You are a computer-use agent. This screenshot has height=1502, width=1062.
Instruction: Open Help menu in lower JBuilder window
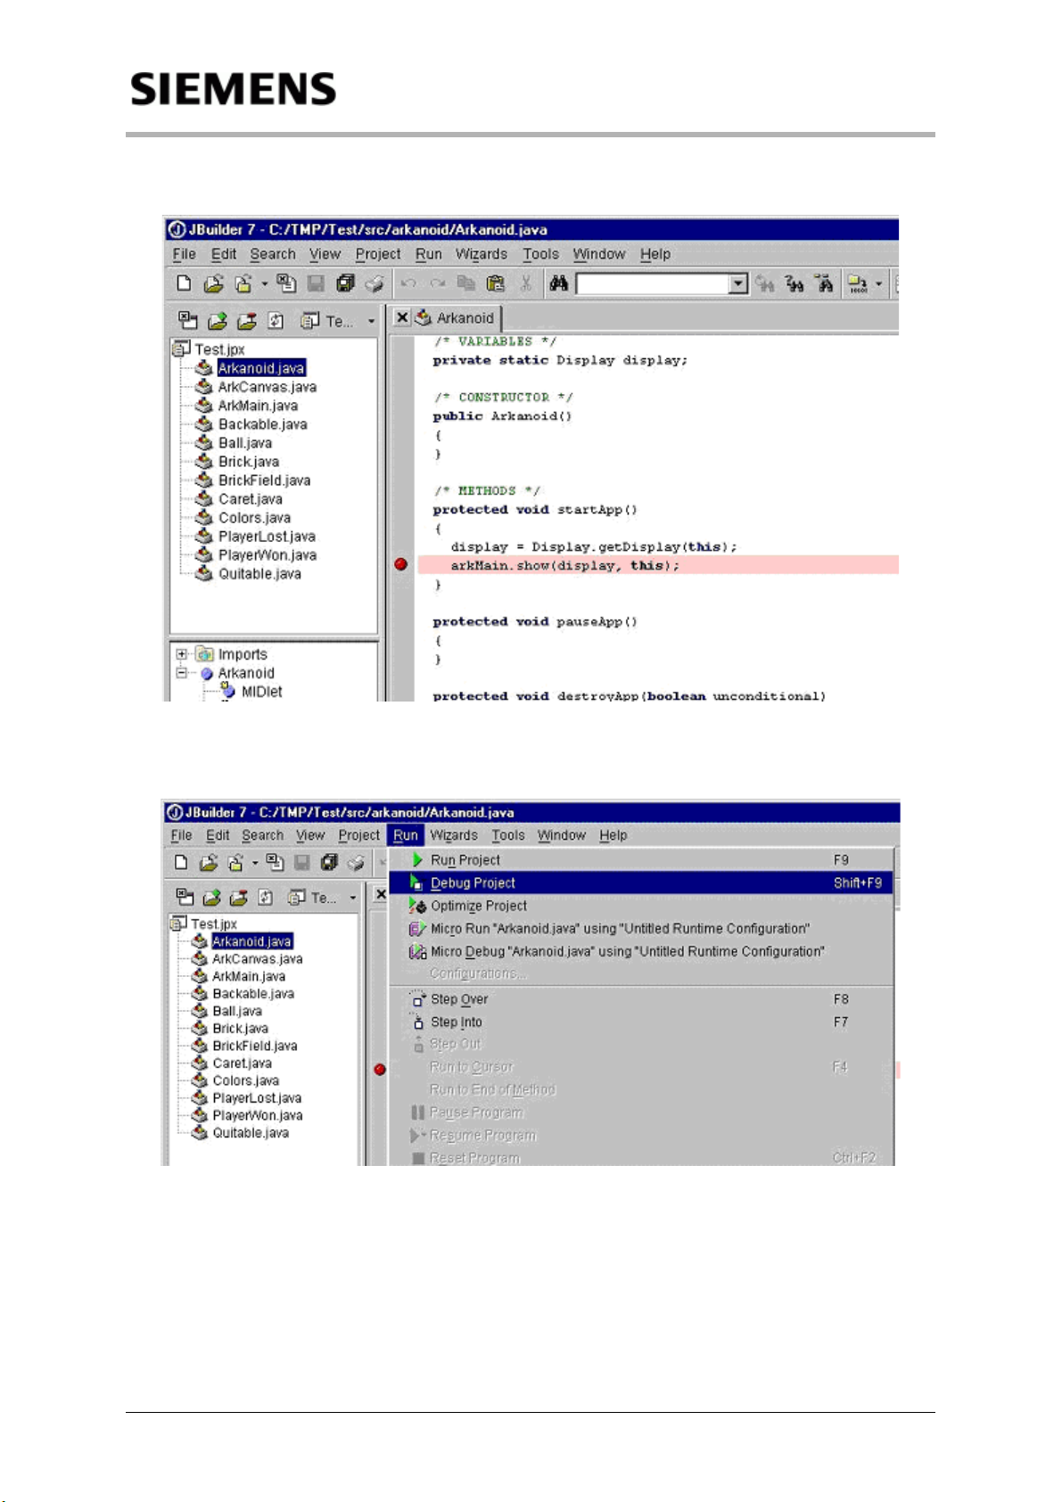pyautogui.click(x=613, y=835)
